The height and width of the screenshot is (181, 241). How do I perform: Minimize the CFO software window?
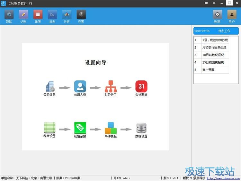click(x=221, y=3)
